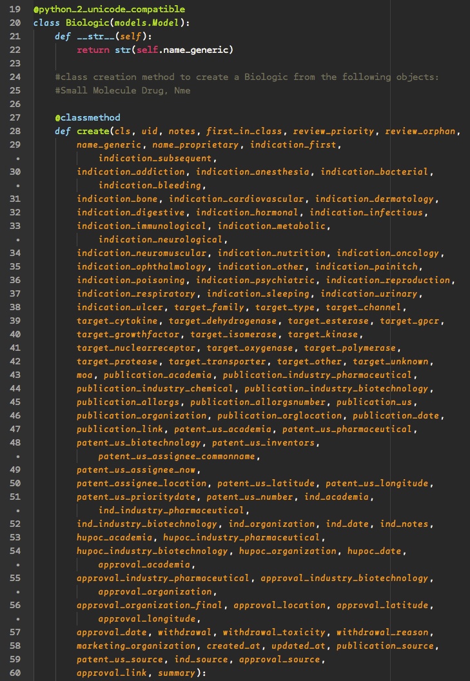Click the summary parameter on line 60
The width and height of the screenshot is (470, 681).
click(x=177, y=673)
